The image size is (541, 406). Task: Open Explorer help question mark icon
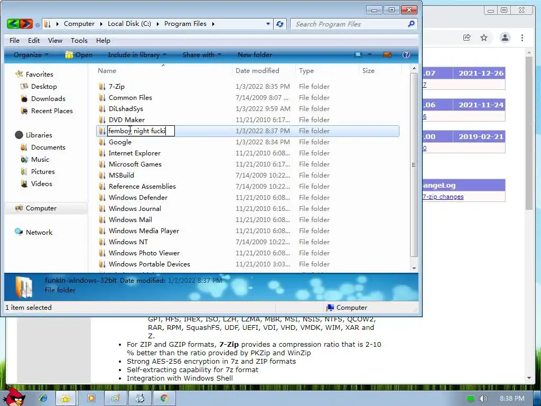[x=406, y=54]
